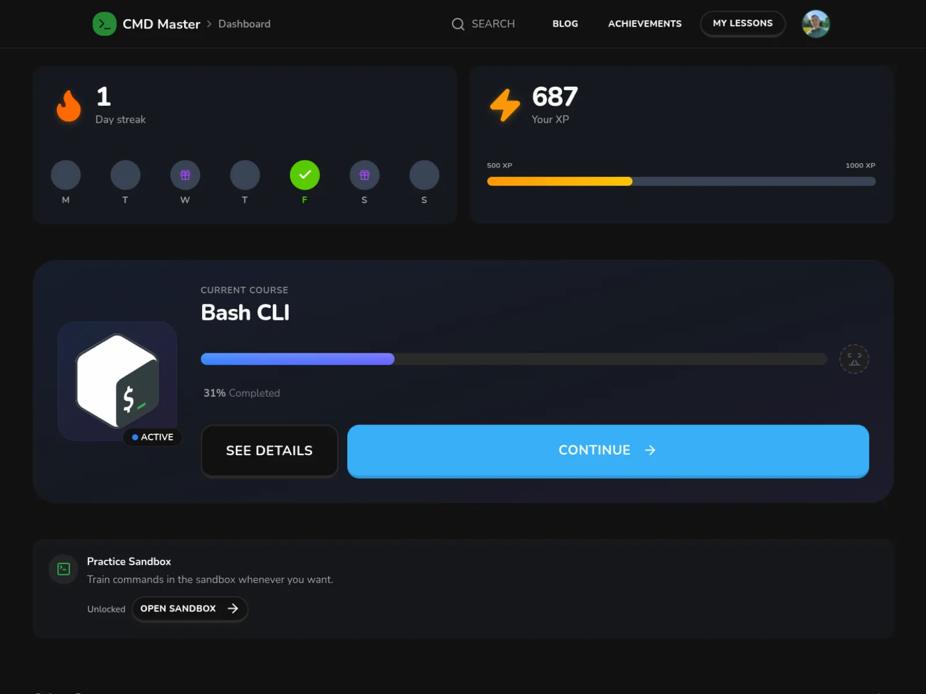This screenshot has width=926, height=694.
Task: Open MY LESSONS
Action: tap(743, 24)
